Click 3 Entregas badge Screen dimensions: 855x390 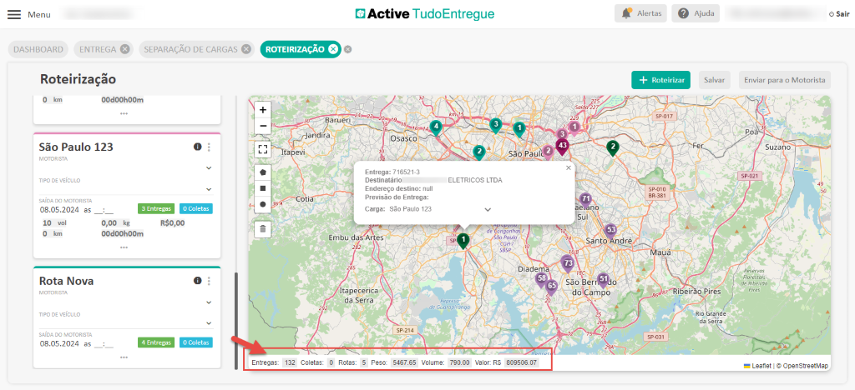pos(156,209)
